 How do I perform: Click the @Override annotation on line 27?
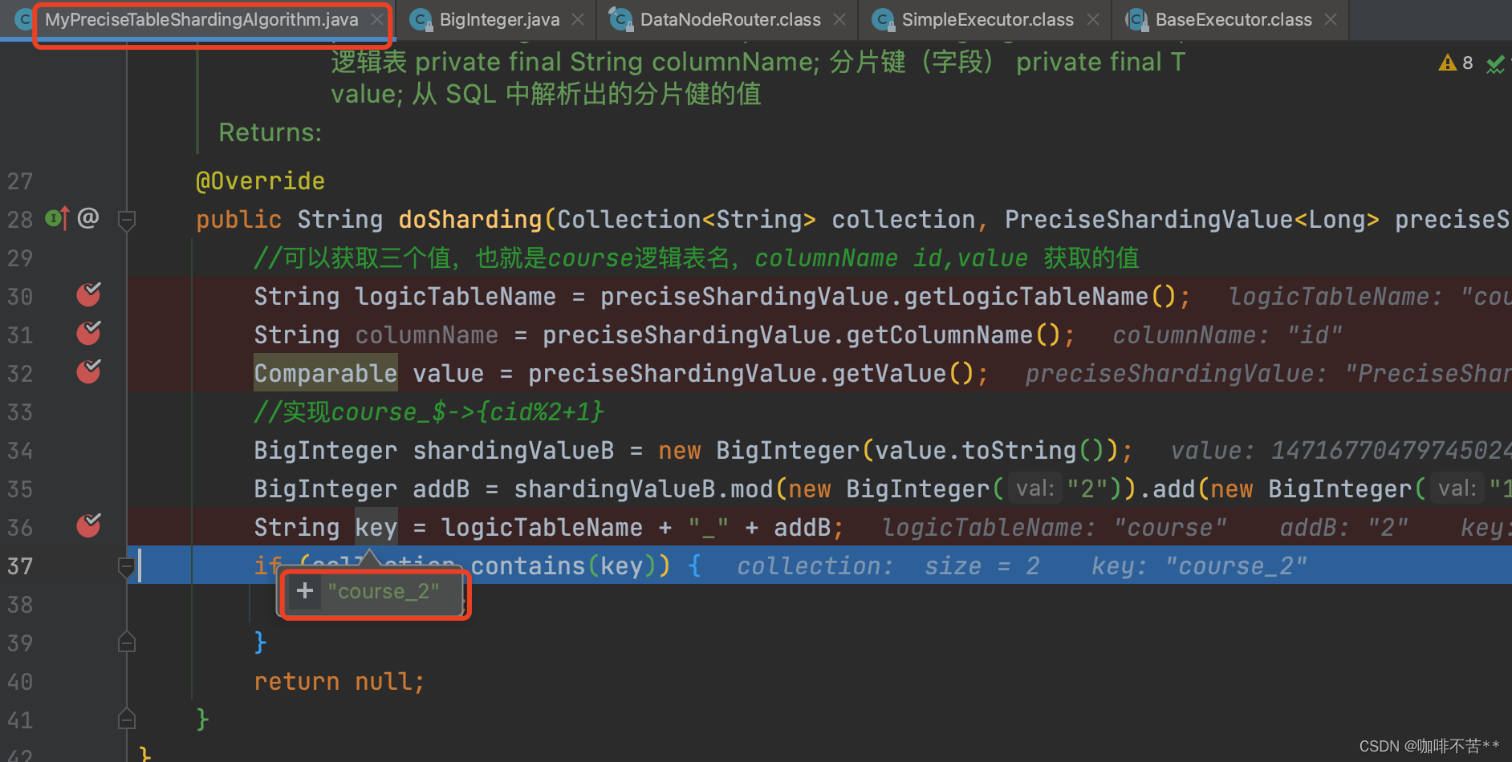coord(261,181)
